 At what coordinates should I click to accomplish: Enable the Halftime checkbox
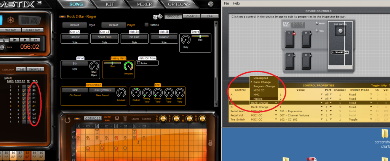click(147, 25)
